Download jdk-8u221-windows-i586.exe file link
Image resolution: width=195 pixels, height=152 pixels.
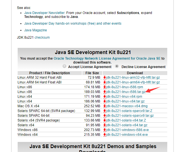point(127,130)
